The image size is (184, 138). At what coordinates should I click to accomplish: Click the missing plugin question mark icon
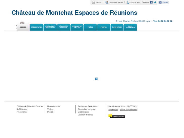[96, 79]
